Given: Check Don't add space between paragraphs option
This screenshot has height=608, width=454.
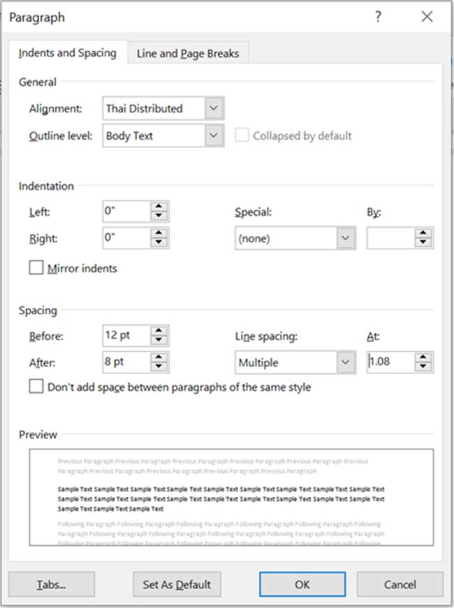Looking at the screenshot, I should click(36, 387).
